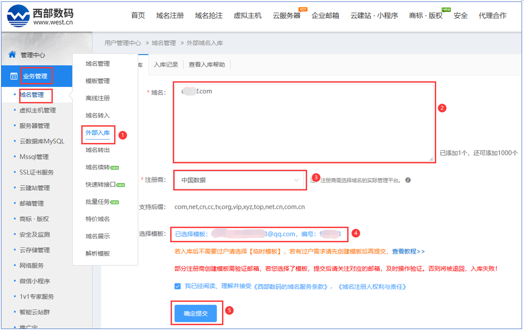Click the NEW badge beside 批量任务

(x=114, y=202)
